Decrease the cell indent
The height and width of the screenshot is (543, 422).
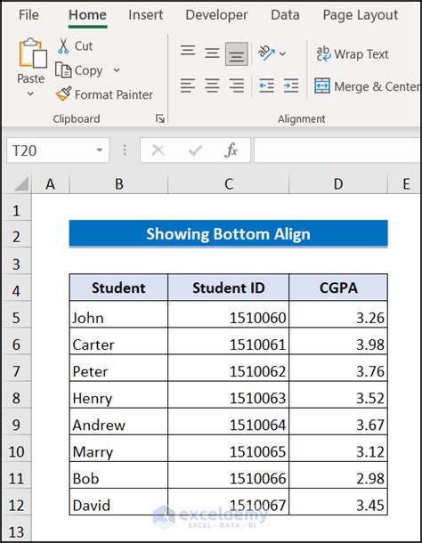point(266,85)
